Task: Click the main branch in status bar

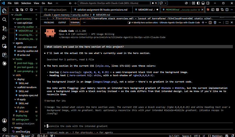Action: 26,136
